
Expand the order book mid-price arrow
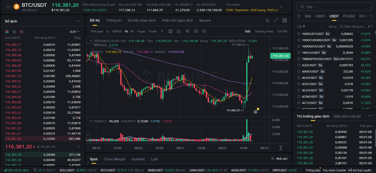coord(79,147)
